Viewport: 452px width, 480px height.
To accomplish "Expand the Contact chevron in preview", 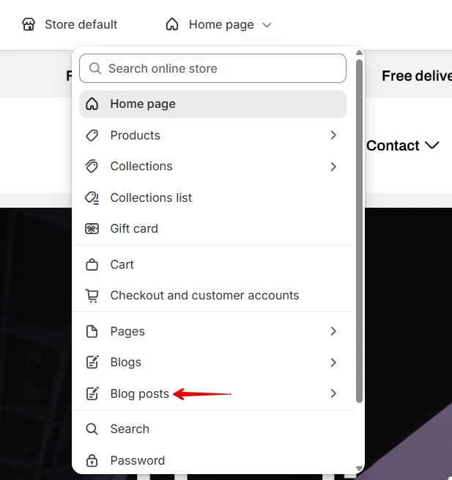I will (x=432, y=145).
